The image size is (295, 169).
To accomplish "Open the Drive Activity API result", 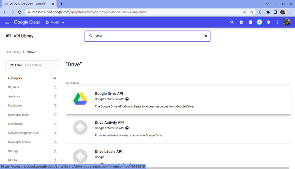I will click(109, 123).
